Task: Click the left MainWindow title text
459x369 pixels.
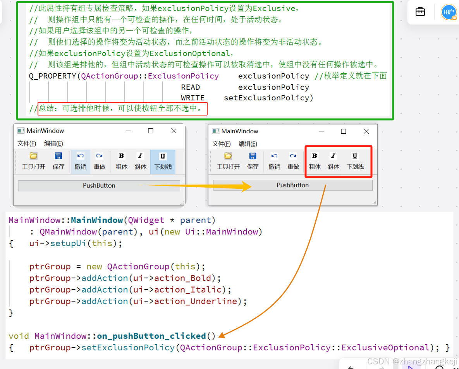Action: (45, 131)
